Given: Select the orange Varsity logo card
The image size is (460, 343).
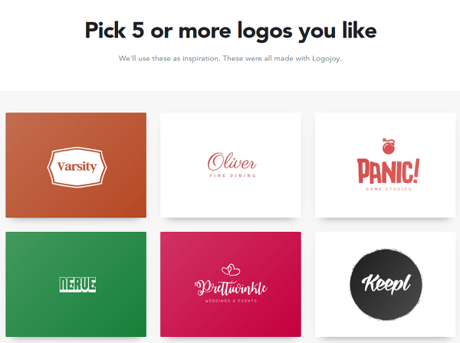Looking at the screenshot, I should [x=76, y=165].
